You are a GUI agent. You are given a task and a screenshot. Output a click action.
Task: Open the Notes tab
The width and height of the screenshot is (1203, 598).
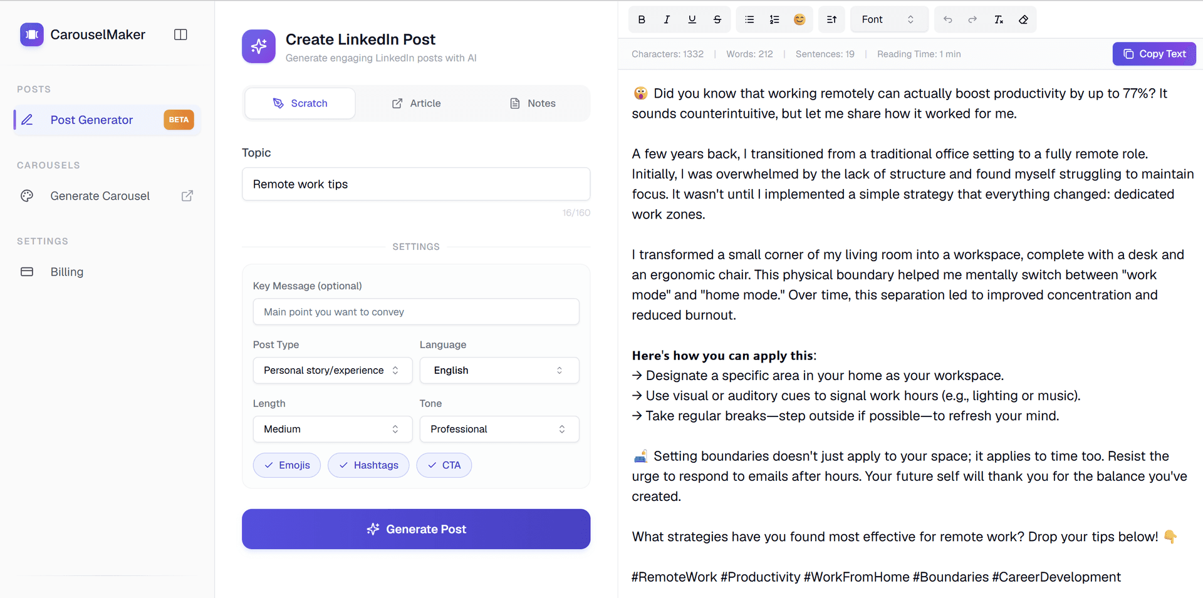coord(532,103)
